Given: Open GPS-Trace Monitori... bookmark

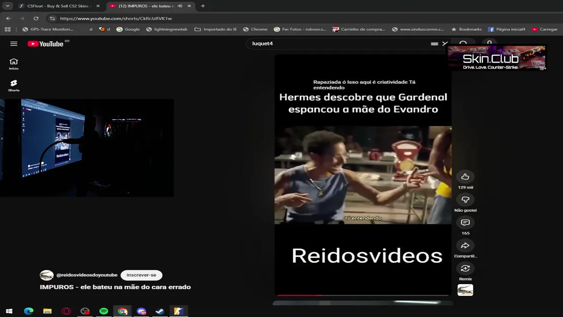Looking at the screenshot, I should [48, 29].
